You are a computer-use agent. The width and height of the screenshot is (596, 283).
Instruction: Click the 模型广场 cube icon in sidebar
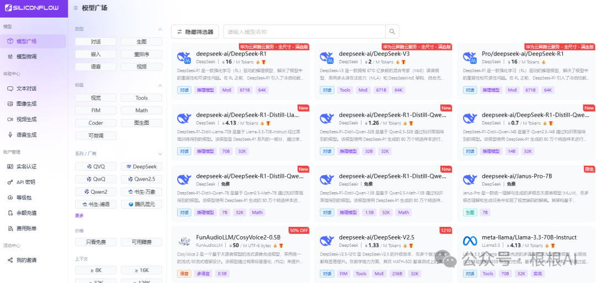10,41
